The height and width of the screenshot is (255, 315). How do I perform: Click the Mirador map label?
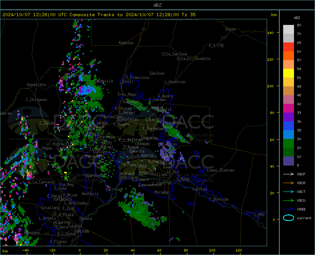[x=162, y=192]
